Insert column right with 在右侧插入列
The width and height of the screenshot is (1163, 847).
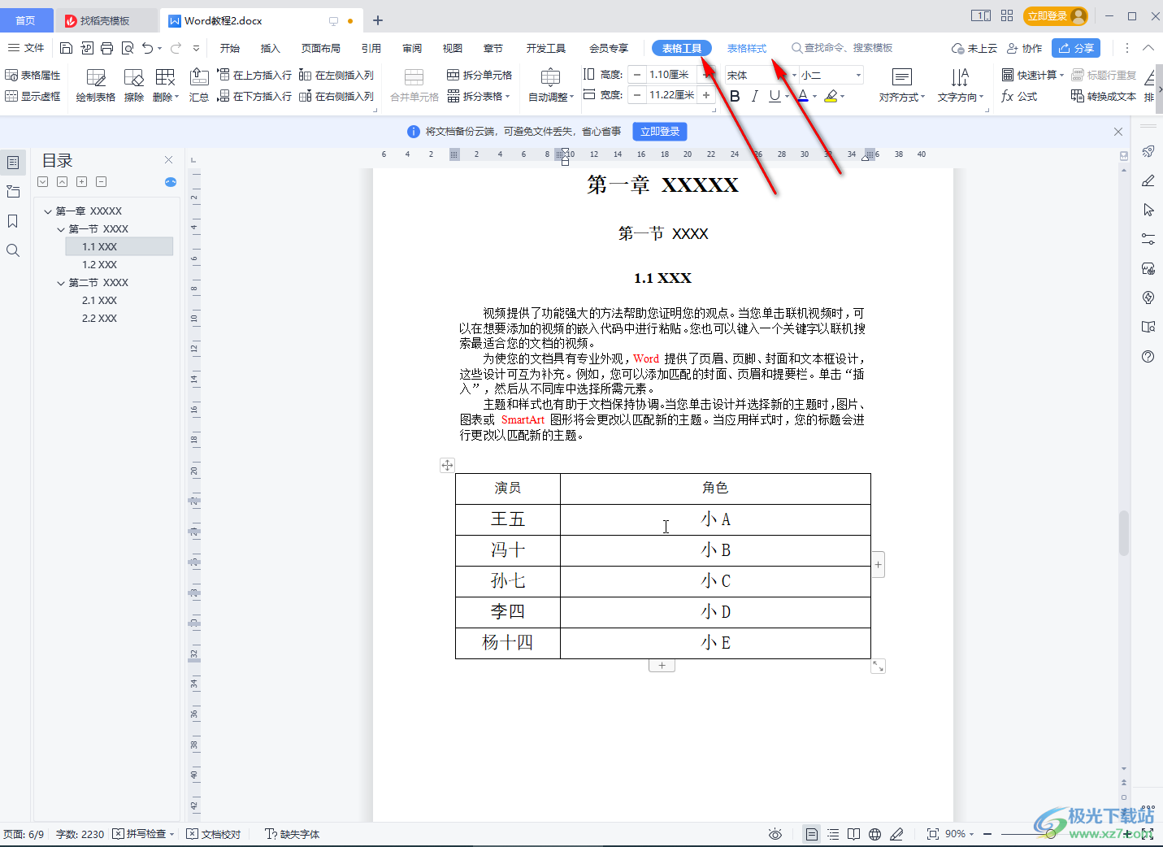tap(336, 96)
